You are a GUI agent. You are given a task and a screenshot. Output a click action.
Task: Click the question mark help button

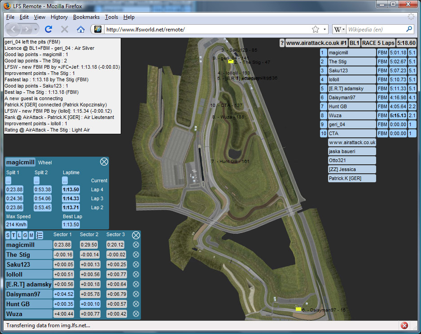(282, 43)
